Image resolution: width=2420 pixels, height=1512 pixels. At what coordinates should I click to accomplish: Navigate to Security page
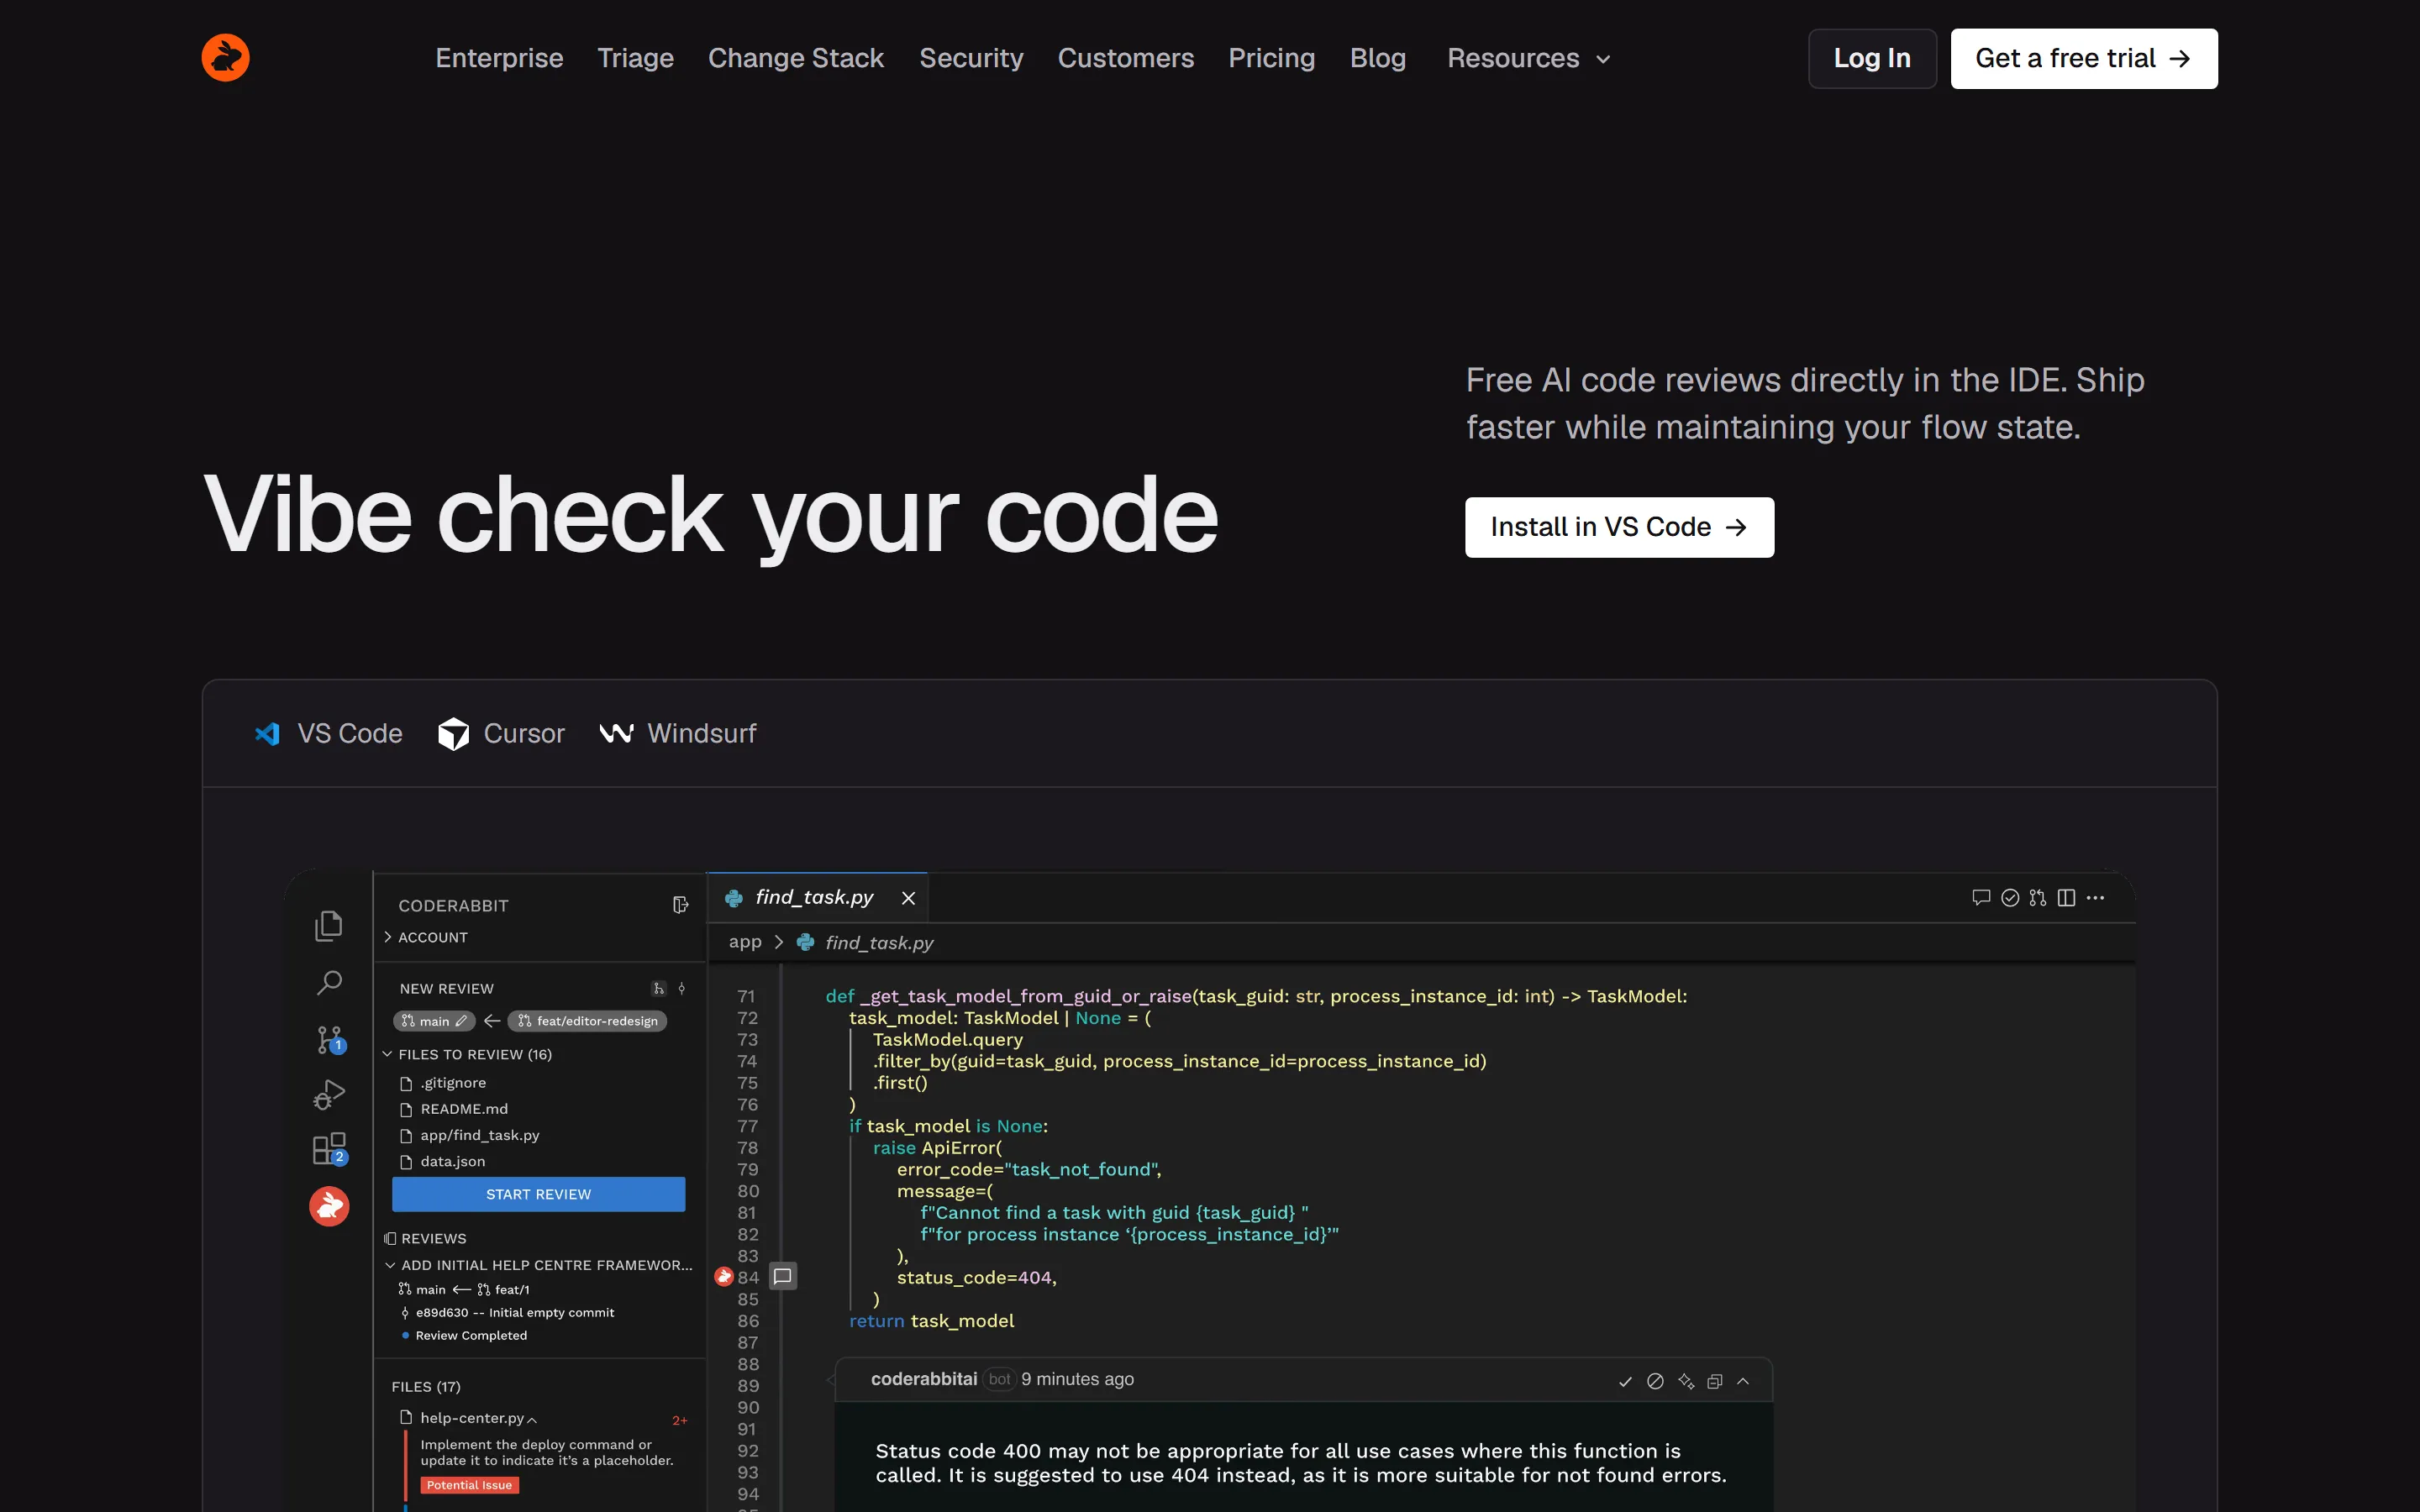[971, 58]
